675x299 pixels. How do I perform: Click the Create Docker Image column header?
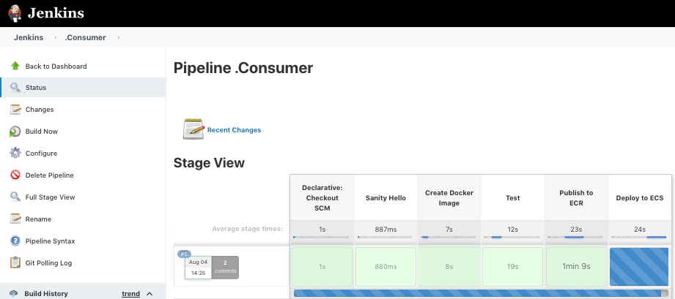pos(449,197)
